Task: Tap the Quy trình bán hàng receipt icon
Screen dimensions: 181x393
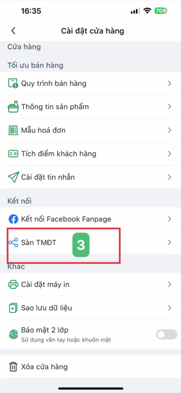Action: (x=13, y=83)
